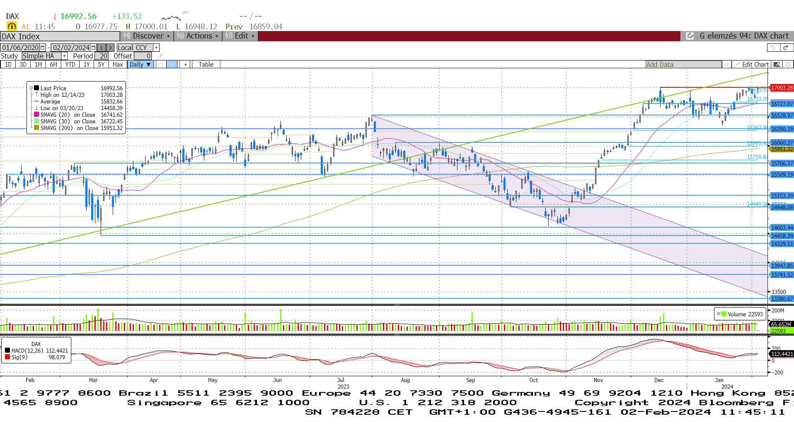794x435 pixels.
Task: Select the 3D range tab
Action: coord(23,64)
